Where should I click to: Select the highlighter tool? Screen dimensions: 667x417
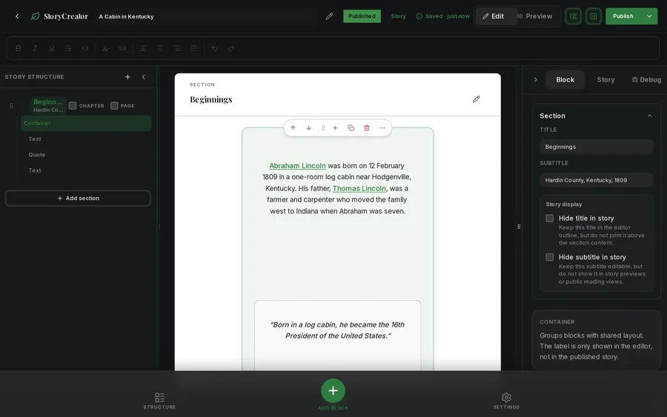pos(106,48)
